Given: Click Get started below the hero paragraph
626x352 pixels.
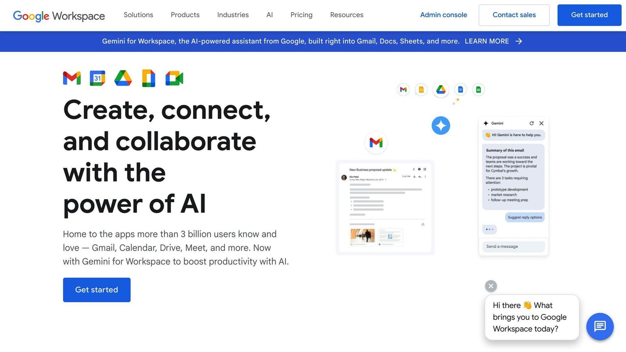Looking at the screenshot, I should click(97, 290).
